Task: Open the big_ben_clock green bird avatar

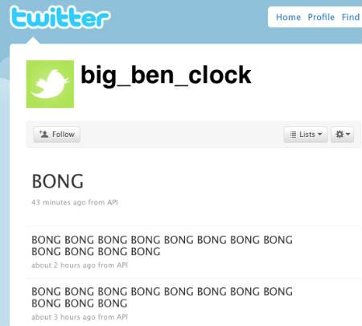Action: point(50,84)
